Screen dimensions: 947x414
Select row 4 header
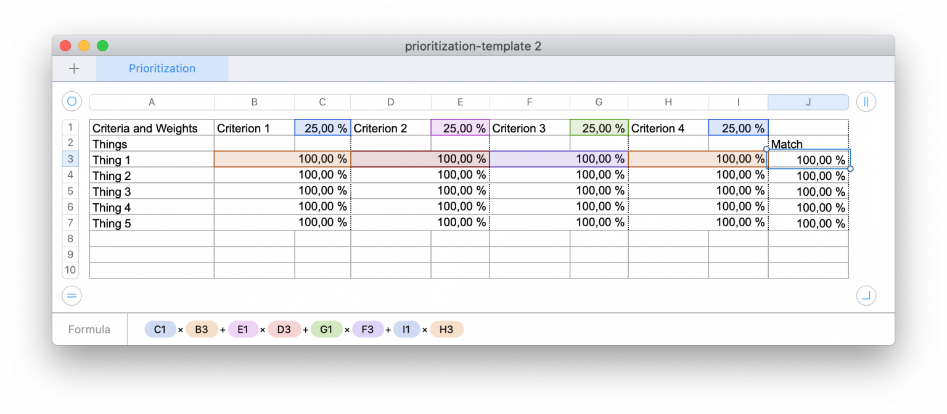[70, 176]
